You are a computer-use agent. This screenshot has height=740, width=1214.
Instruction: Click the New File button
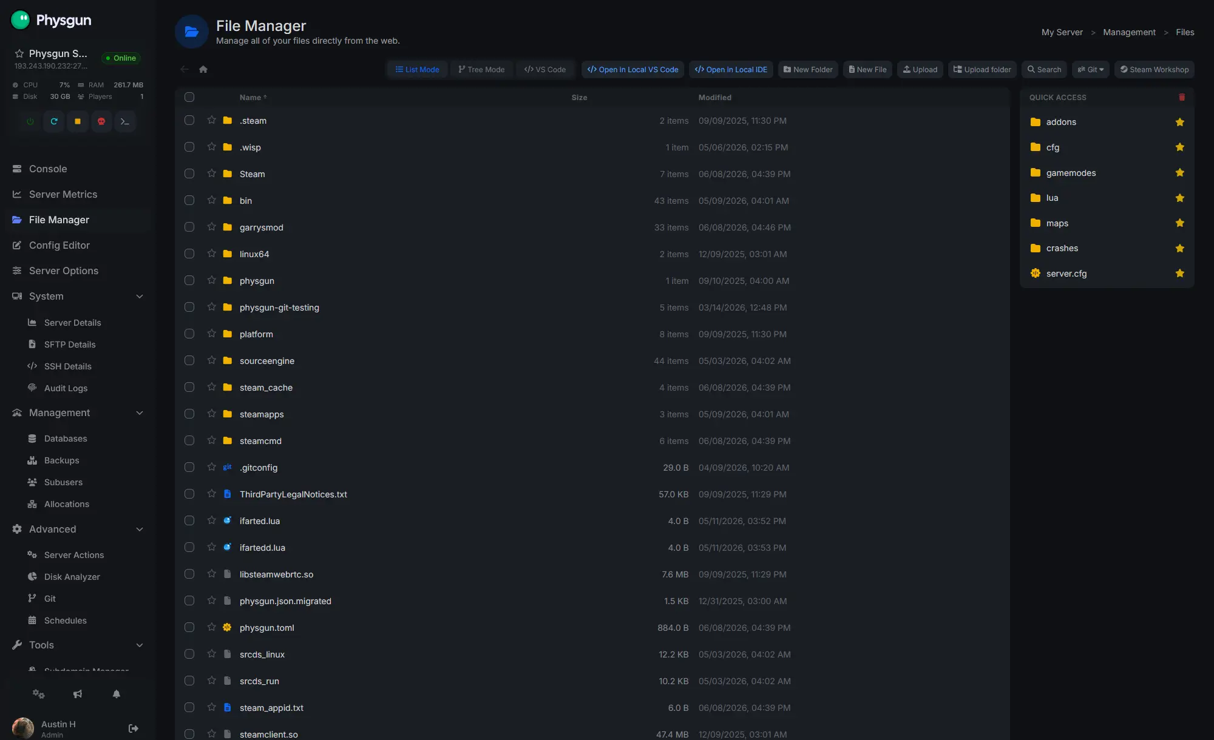[867, 70]
